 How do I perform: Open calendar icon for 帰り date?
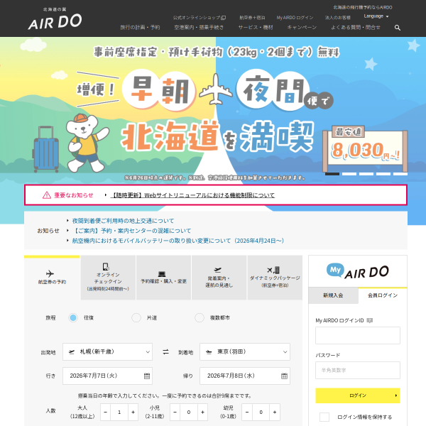284,376
